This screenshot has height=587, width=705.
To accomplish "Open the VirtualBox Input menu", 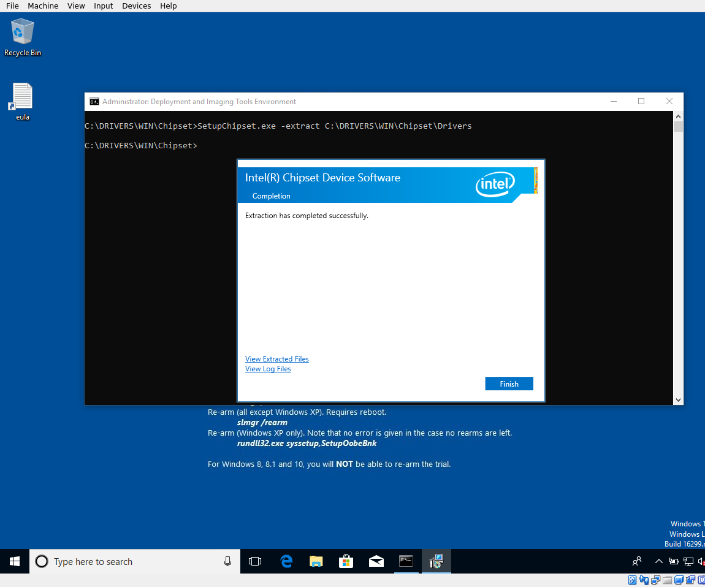I will [x=103, y=6].
